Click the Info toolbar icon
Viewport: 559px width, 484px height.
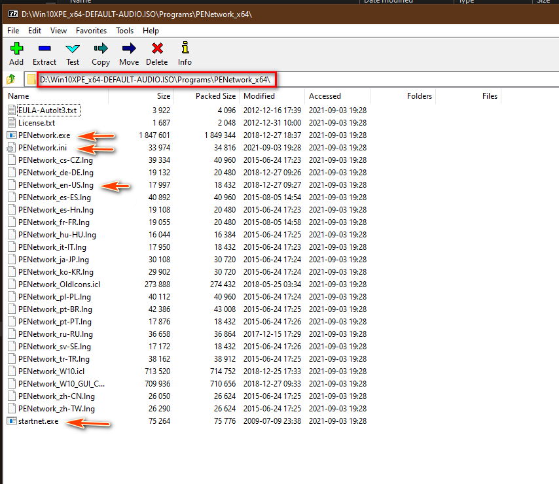185,47
